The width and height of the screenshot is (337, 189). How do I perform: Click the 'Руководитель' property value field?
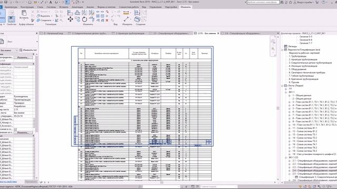[x=23, y=97]
